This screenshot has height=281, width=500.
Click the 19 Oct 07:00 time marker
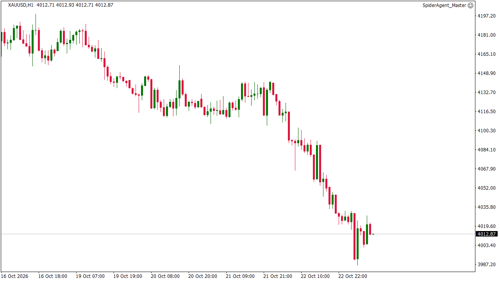[x=90, y=276]
